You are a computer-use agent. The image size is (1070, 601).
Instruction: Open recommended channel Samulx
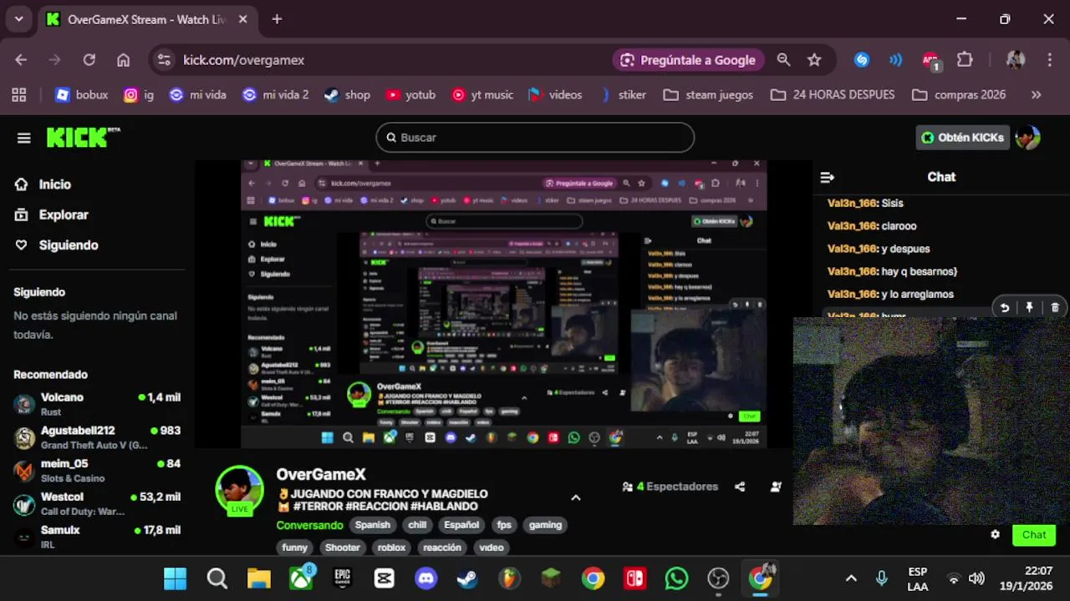97,537
